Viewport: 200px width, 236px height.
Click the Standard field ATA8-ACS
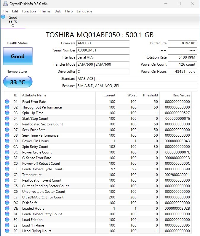(x=137, y=79)
